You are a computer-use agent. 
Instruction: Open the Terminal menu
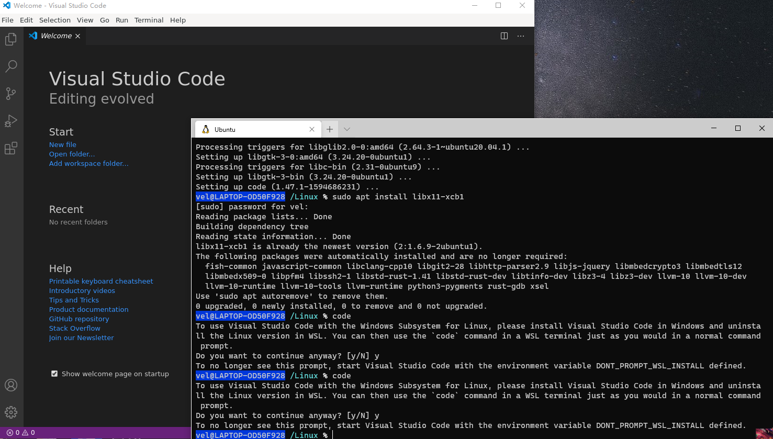click(x=149, y=20)
